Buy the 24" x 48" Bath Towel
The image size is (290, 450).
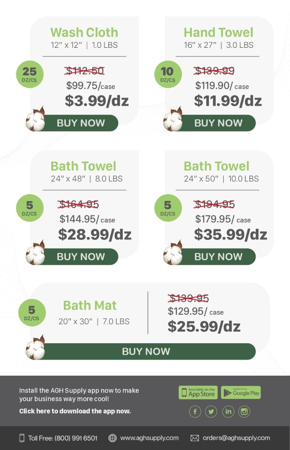coord(81,257)
